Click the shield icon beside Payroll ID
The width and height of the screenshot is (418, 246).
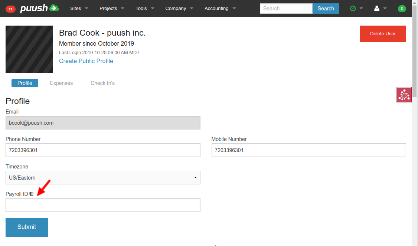pos(32,194)
